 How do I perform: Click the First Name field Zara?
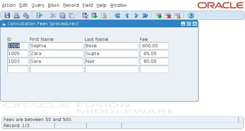click(56, 54)
